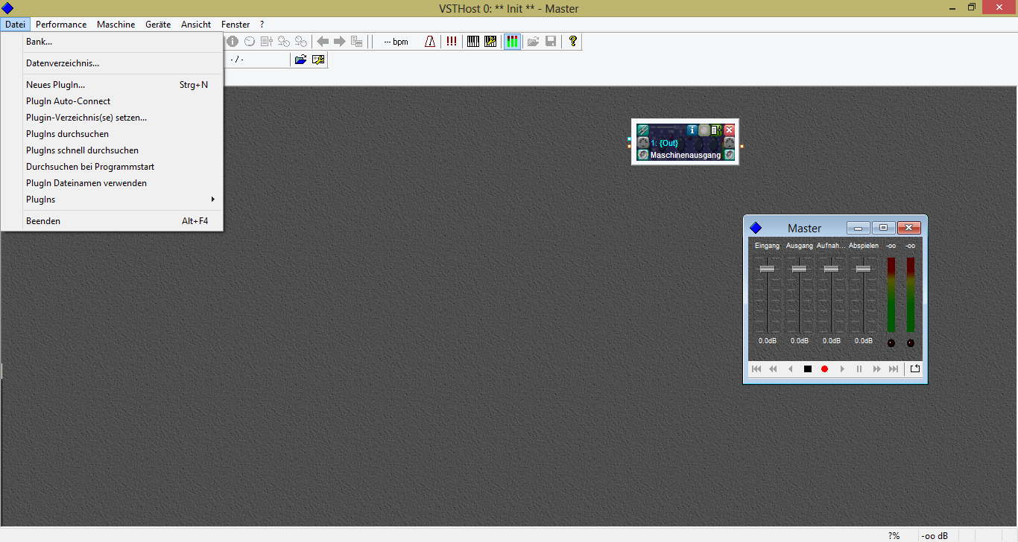The image size is (1018, 542).
Task: Click the info icon on Maschinenausgang module
Action: click(x=692, y=130)
